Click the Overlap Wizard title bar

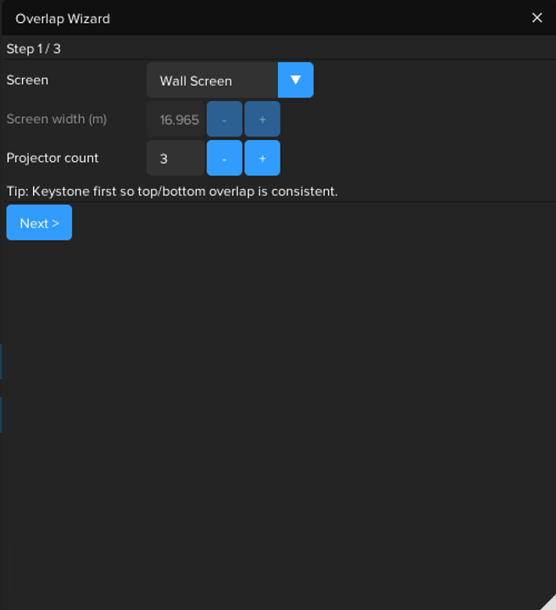pyautogui.click(x=254, y=18)
